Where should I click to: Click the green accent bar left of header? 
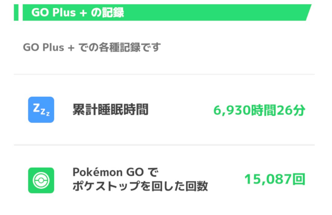(16, 13)
